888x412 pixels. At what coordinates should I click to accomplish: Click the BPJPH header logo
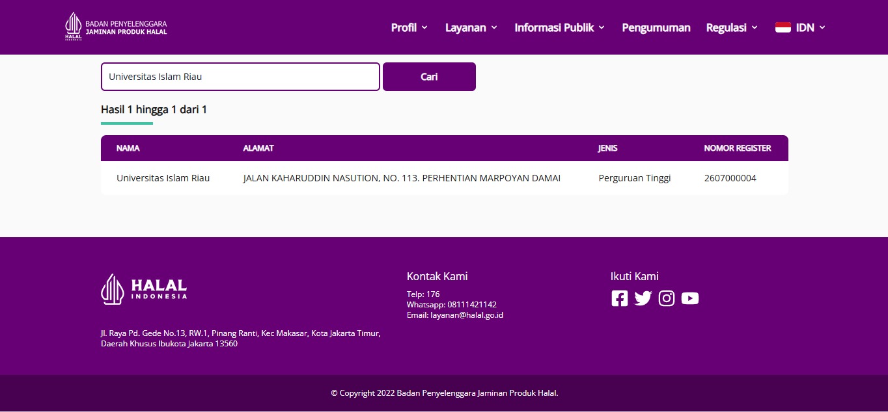[116, 27]
